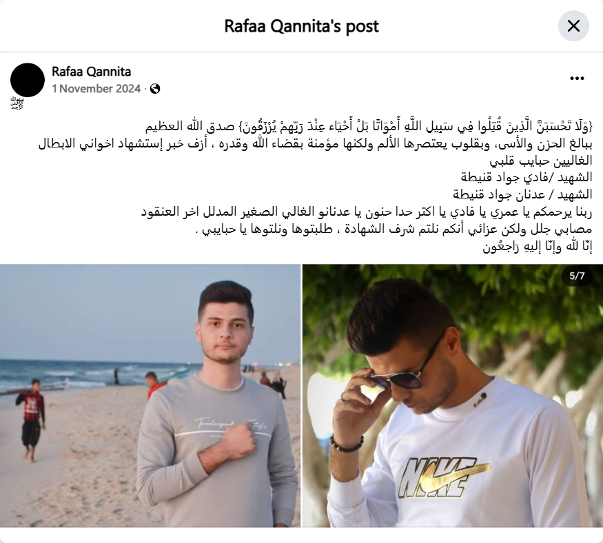The height and width of the screenshot is (543, 603).
Task: Click the "Rafaa Qannita's post" dialog title
Action: coord(302,26)
